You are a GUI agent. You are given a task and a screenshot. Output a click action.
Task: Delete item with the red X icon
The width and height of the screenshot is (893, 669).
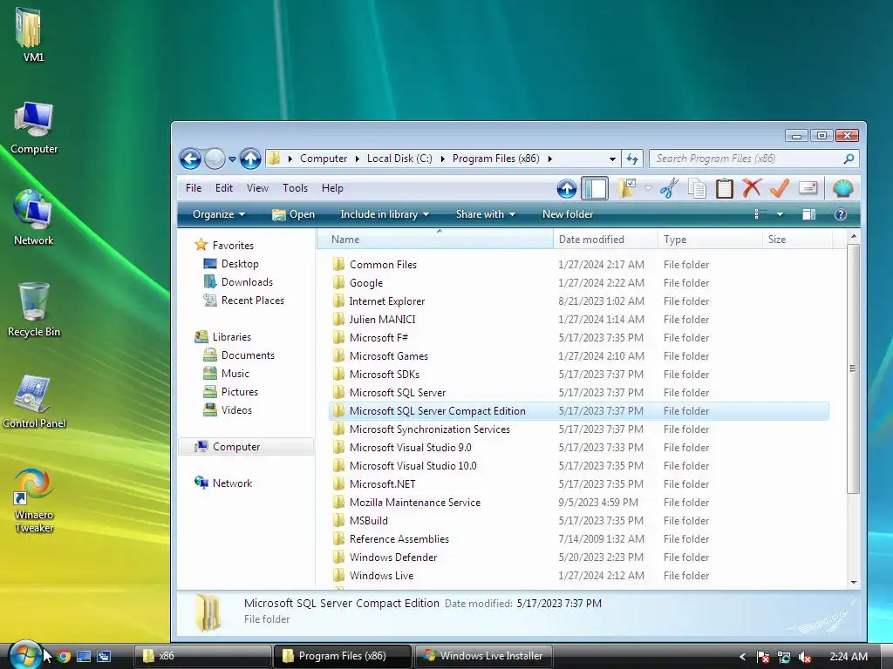tap(752, 188)
